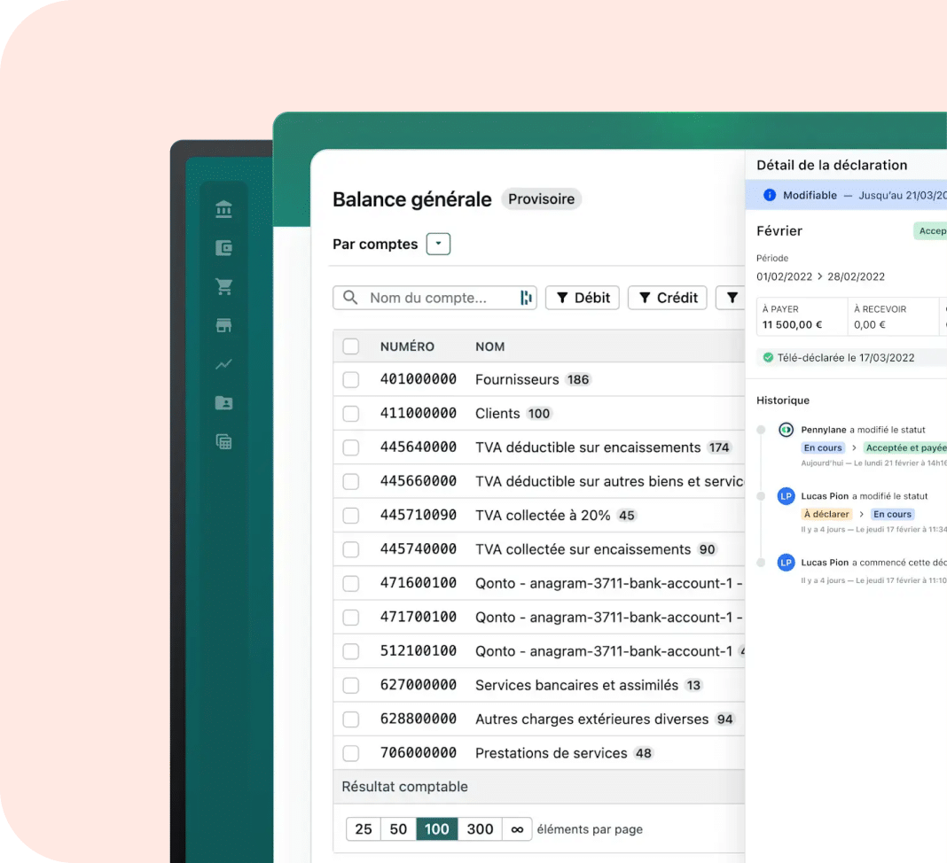Open Autres charges extérieures diverses row

pyautogui.click(x=539, y=719)
